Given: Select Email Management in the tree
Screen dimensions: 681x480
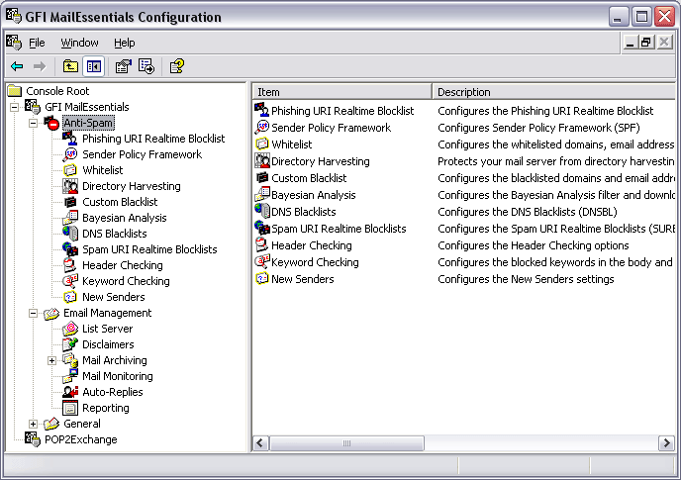Looking at the screenshot, I should [x=107, y=313].
